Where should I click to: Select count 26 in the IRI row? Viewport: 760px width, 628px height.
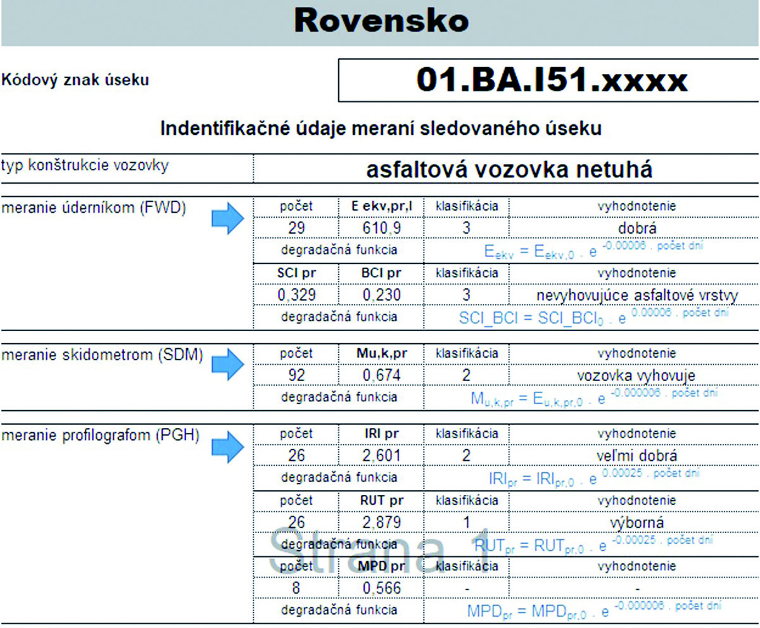(x=297, y=456)
